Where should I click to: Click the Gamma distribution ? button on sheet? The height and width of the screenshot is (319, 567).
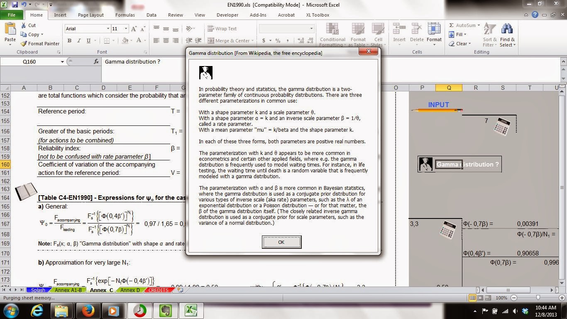[459, 164]
